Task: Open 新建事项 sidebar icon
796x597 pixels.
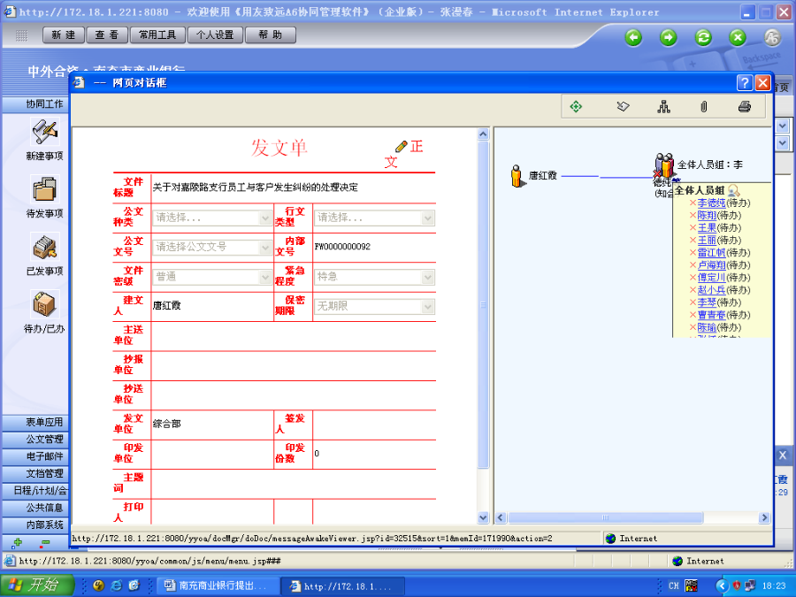Action: [45, 132]
